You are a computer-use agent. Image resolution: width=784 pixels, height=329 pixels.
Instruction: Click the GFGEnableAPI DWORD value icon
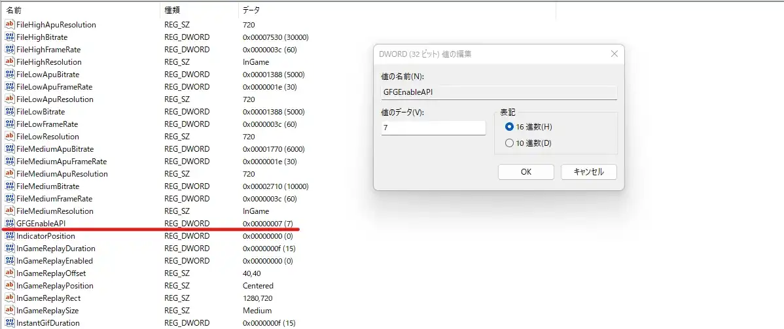pyautogui.click(x=10, y=224)
